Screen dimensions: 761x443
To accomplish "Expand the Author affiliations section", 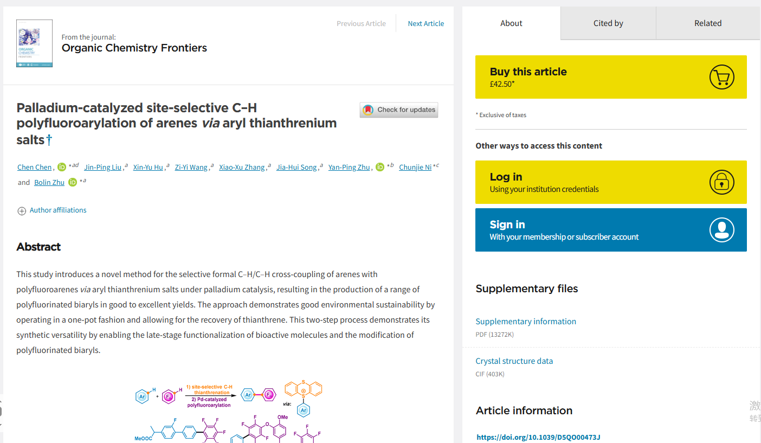I will 58,210.
